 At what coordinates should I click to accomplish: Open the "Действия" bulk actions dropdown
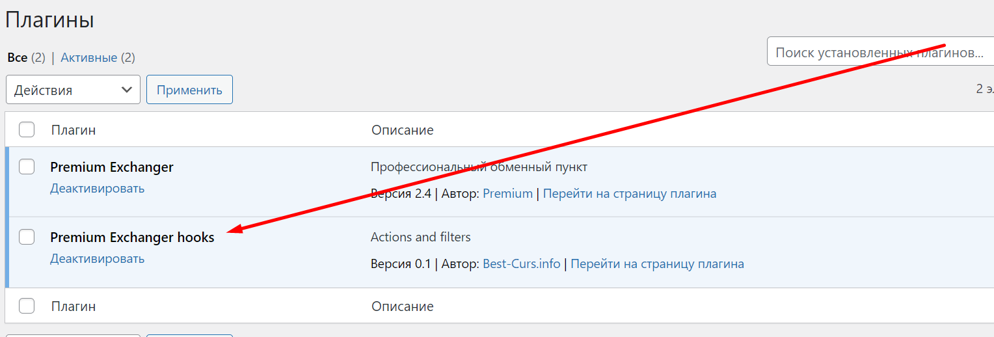[73, 90]
